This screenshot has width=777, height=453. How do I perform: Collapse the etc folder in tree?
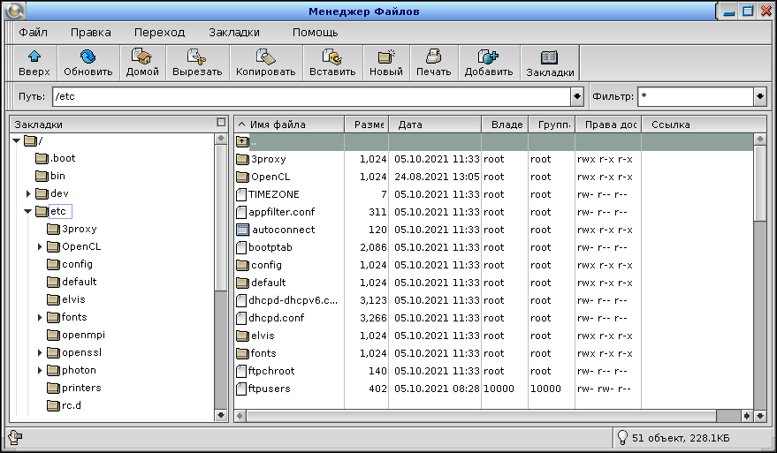[29, 211]
